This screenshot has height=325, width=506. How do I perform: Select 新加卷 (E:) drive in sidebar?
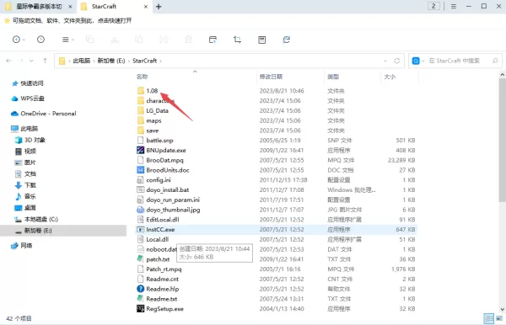tap(38, 231)
